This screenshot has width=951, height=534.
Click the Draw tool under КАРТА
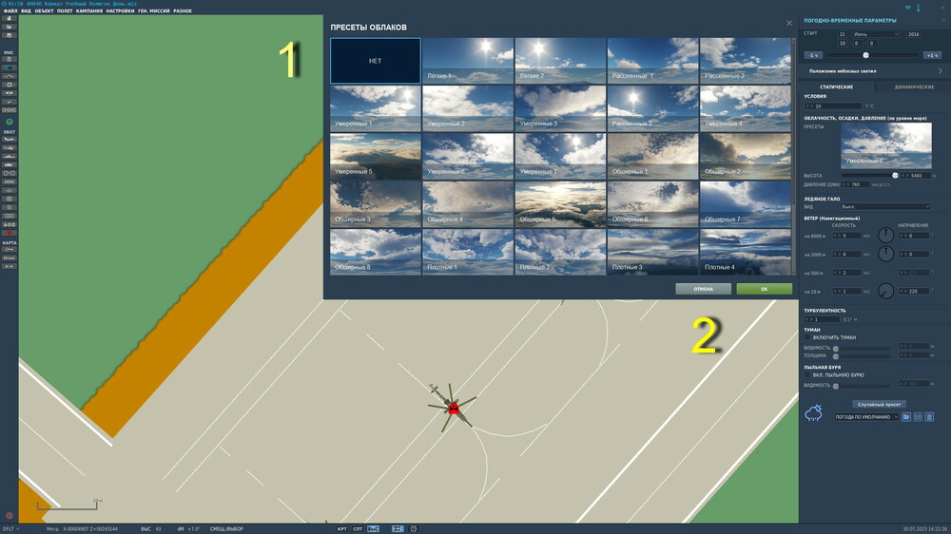tap(10, 257)
